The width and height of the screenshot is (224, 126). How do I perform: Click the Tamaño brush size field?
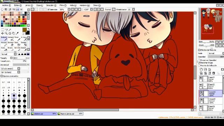coord(21,58)
